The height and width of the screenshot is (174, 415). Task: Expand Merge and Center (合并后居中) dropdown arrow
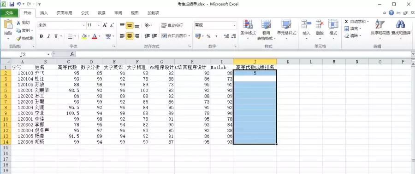[190, 36]
